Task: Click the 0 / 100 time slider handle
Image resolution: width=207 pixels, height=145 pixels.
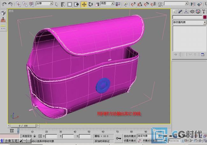Action: (x=23, y=126)
